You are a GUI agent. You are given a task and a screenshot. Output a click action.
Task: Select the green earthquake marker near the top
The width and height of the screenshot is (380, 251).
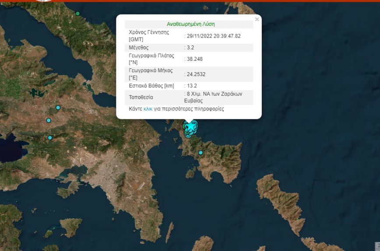[78, 14]
